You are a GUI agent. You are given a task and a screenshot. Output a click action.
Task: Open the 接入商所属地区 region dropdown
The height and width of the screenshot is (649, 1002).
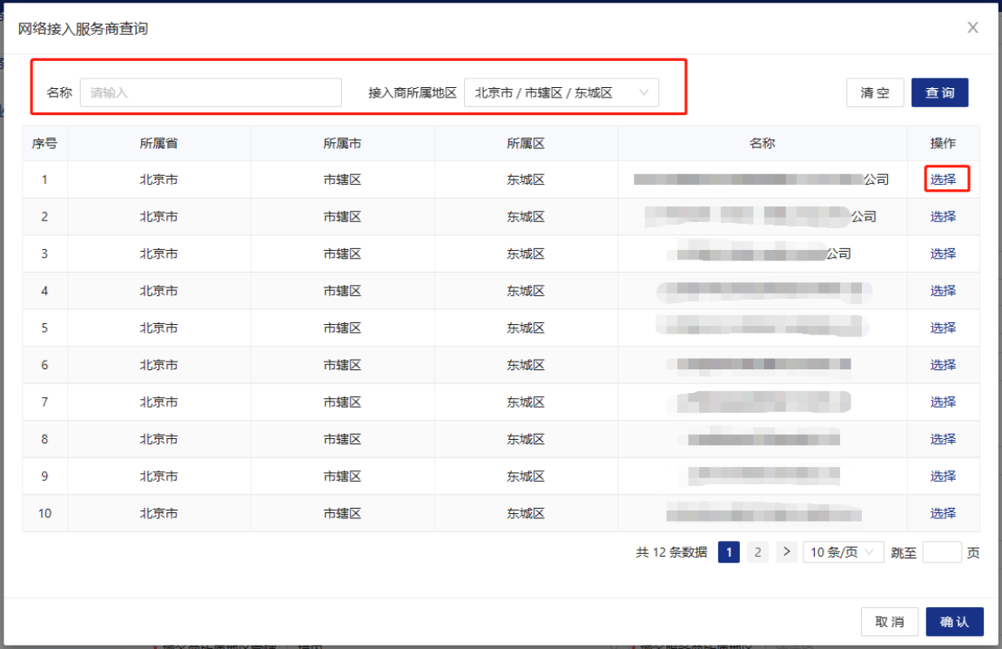point(562,92)
